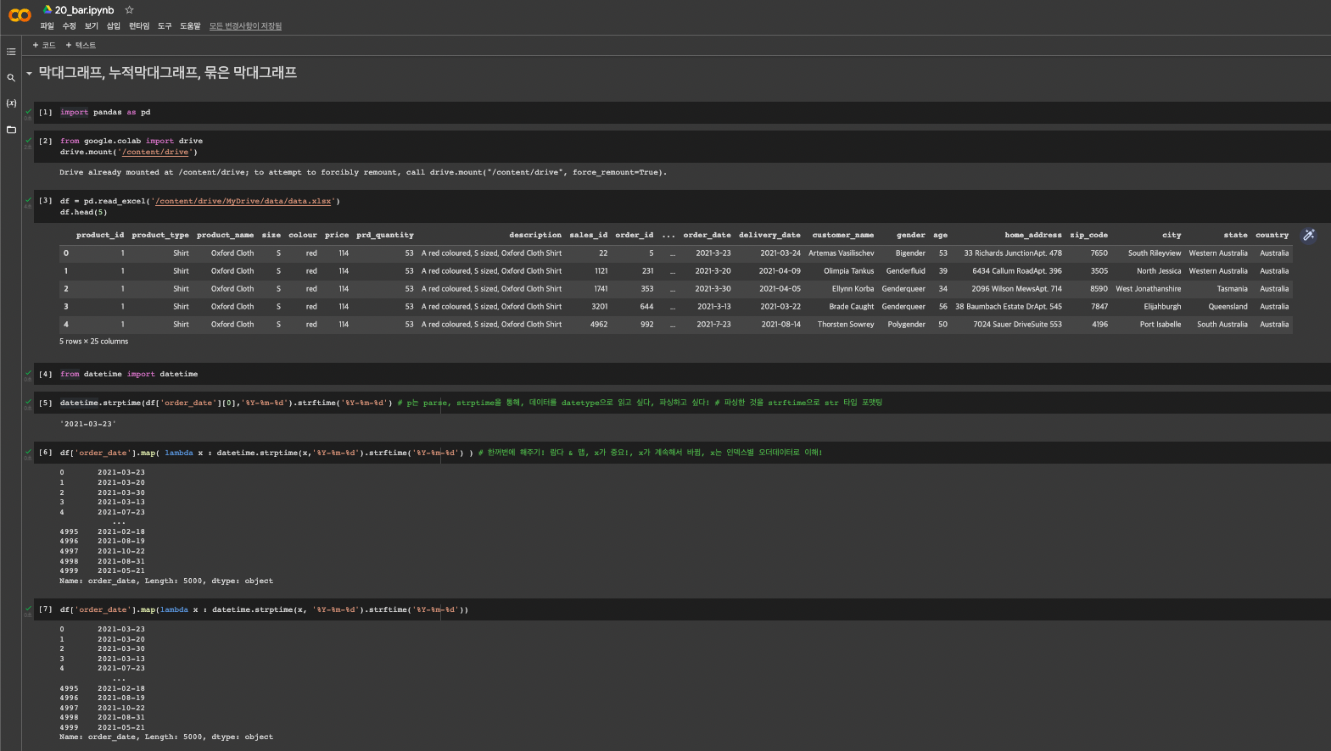The height and width of the screenshot is (751, 1331).
Task: Open the table of contents sidebar icon
Action: (11, 52)
